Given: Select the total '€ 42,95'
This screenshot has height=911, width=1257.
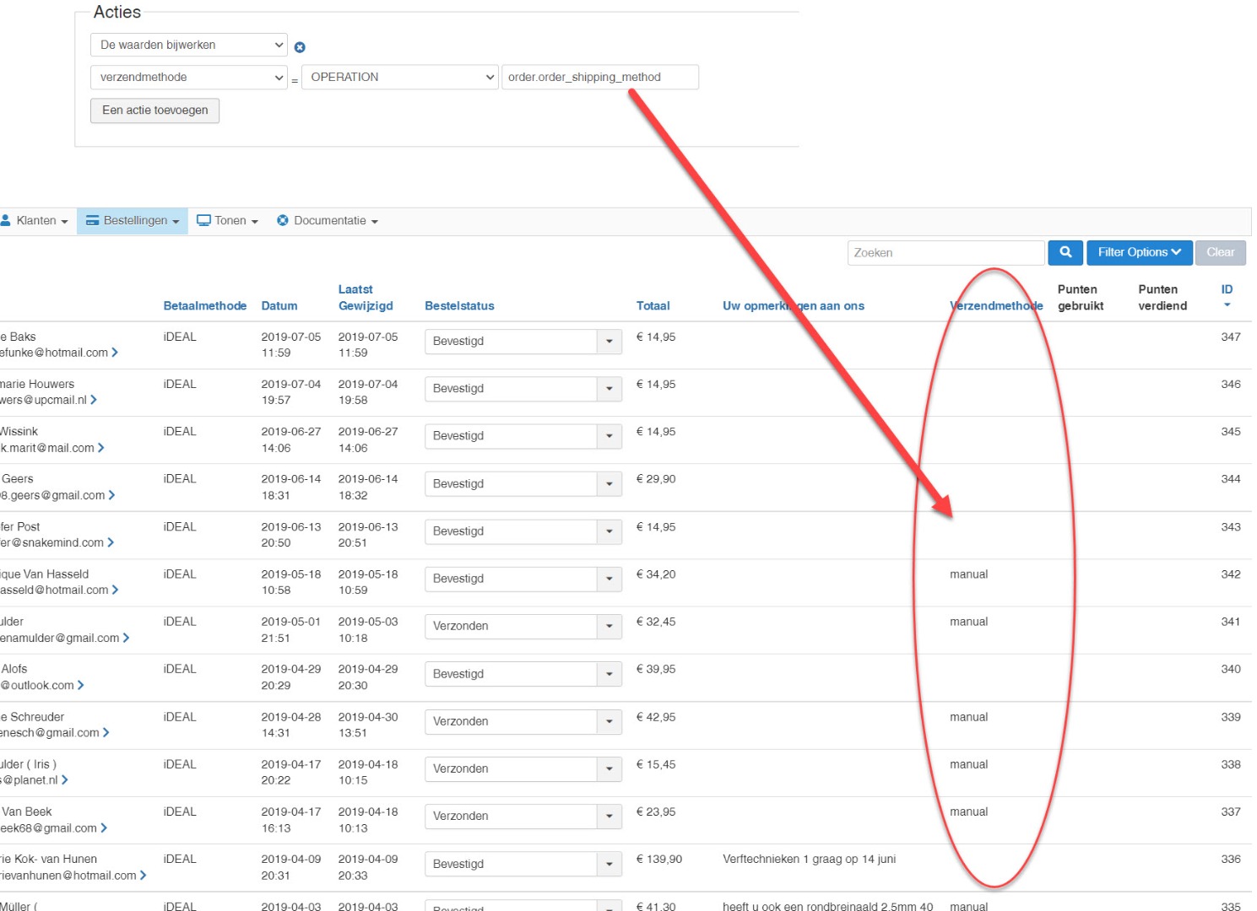Looking at the screenshot, I should coord(655,717).
